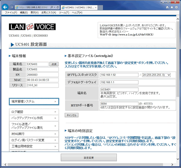Click the terminal info 端末名 field UCS401
The height and width of the screenshot is (168, 181).
pos(37,64)
